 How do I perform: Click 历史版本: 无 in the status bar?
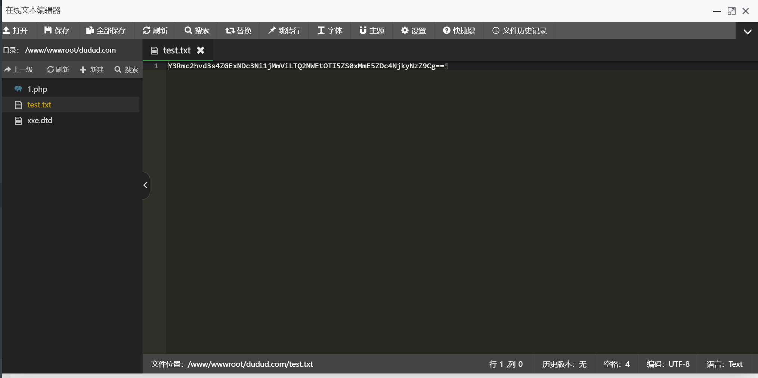pyautogui.click(x=564, y=364)
